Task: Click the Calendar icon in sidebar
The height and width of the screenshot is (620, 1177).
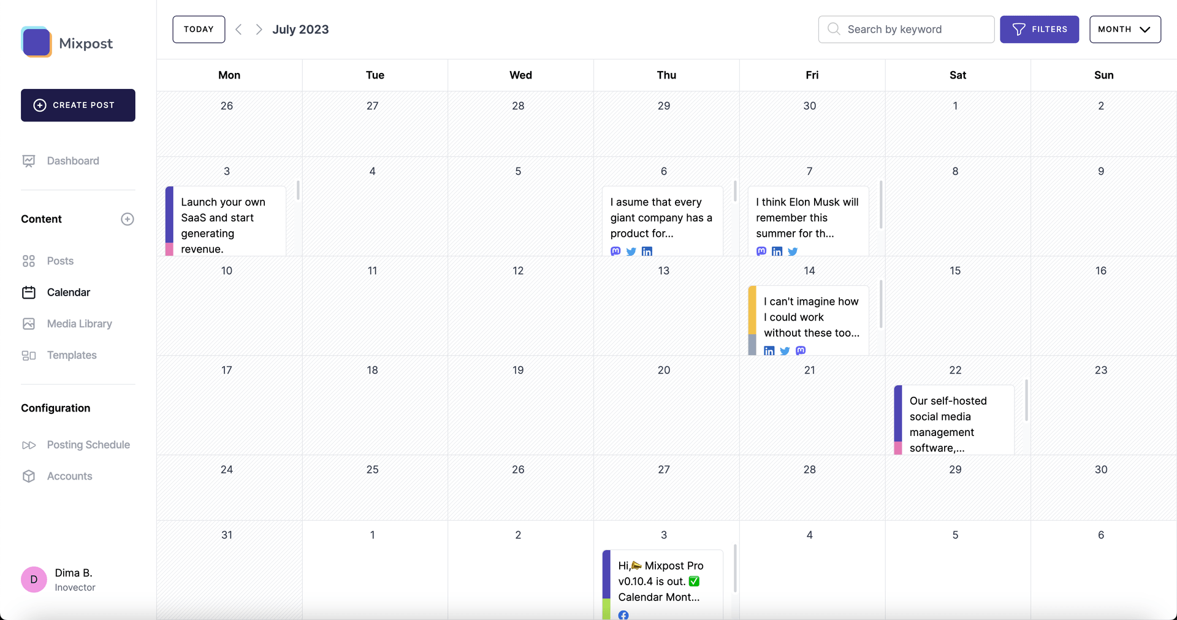Action: [x=29, y=293]
